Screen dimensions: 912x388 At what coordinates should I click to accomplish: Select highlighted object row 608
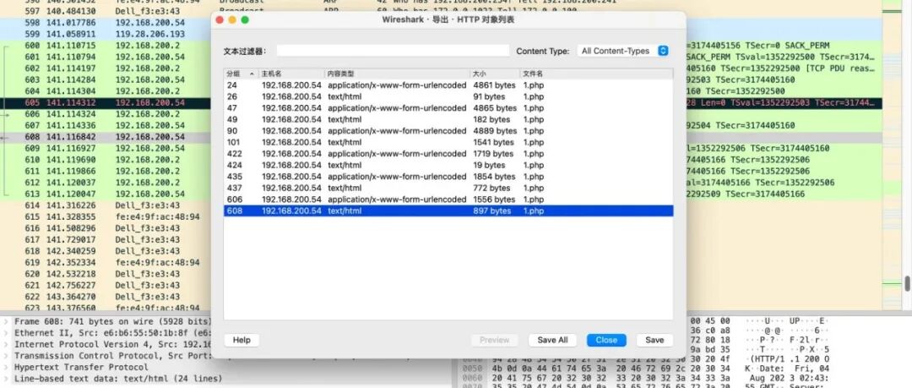point(448,210)
